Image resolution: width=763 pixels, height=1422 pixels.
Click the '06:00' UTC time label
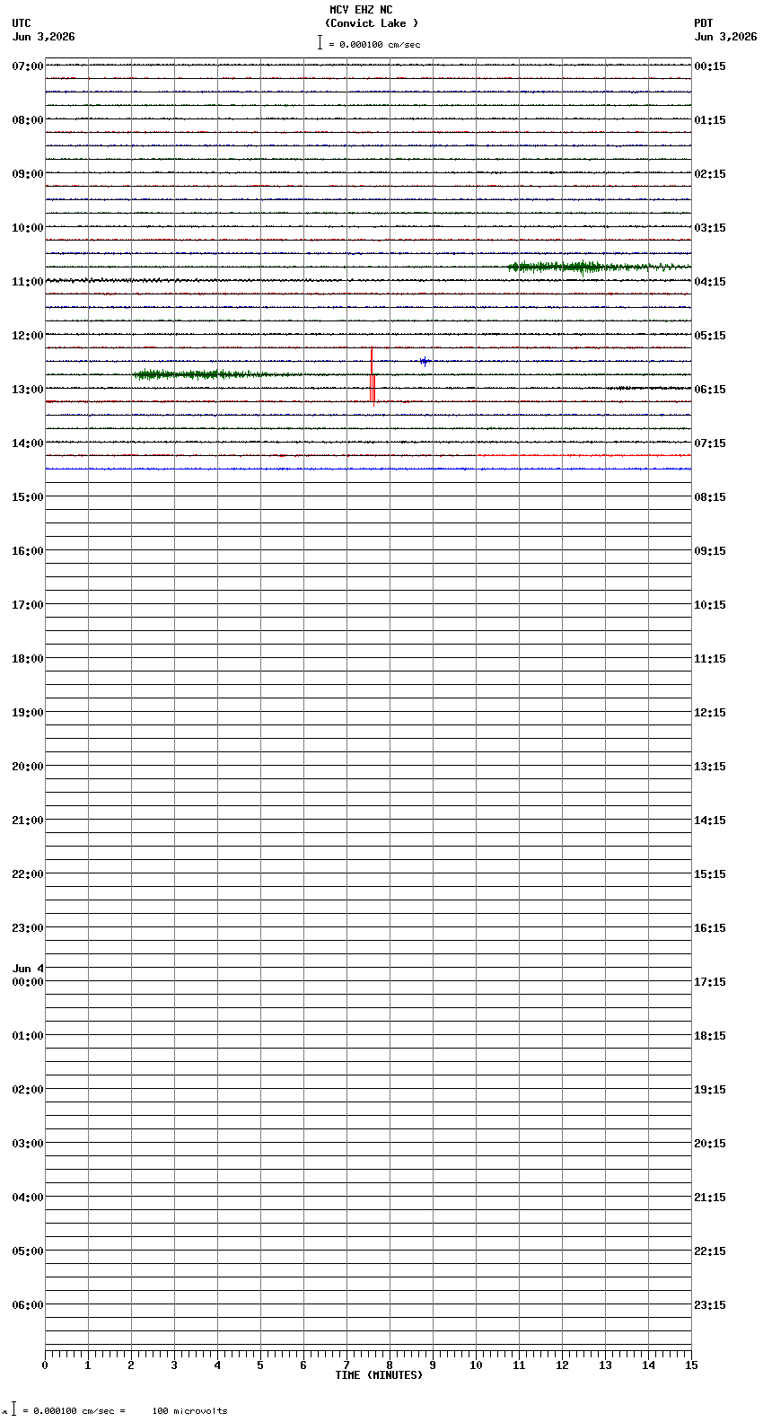(28, 1304)
